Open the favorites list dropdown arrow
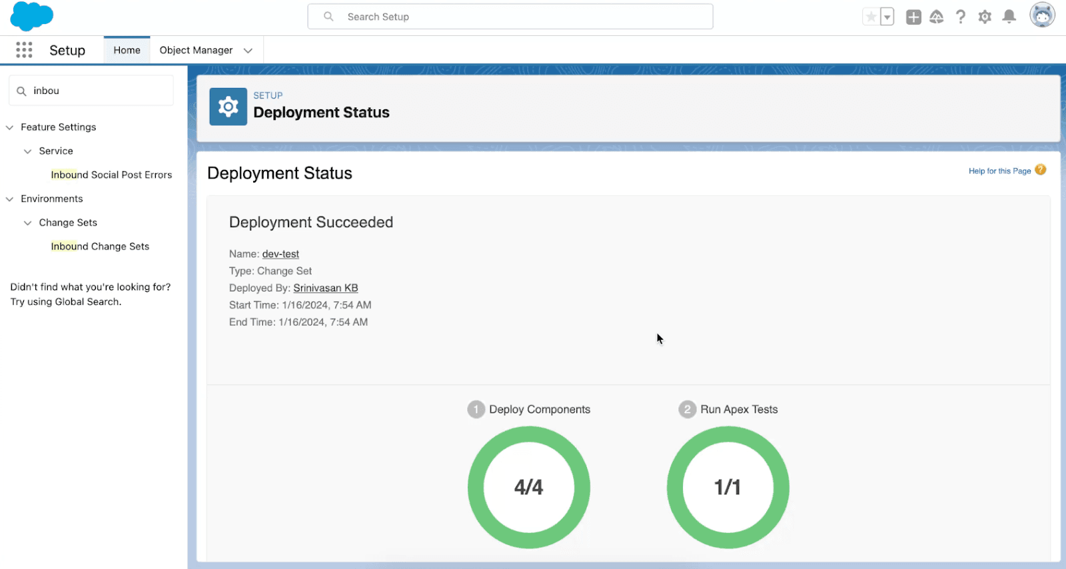This screenshot has width=1066, height=569. tap(887, 17)
